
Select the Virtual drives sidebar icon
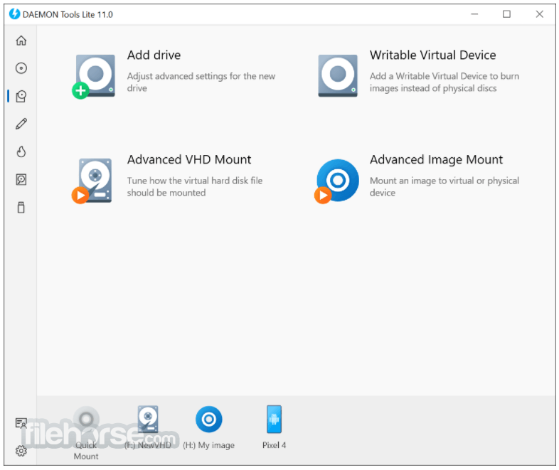tap(21, 96)
